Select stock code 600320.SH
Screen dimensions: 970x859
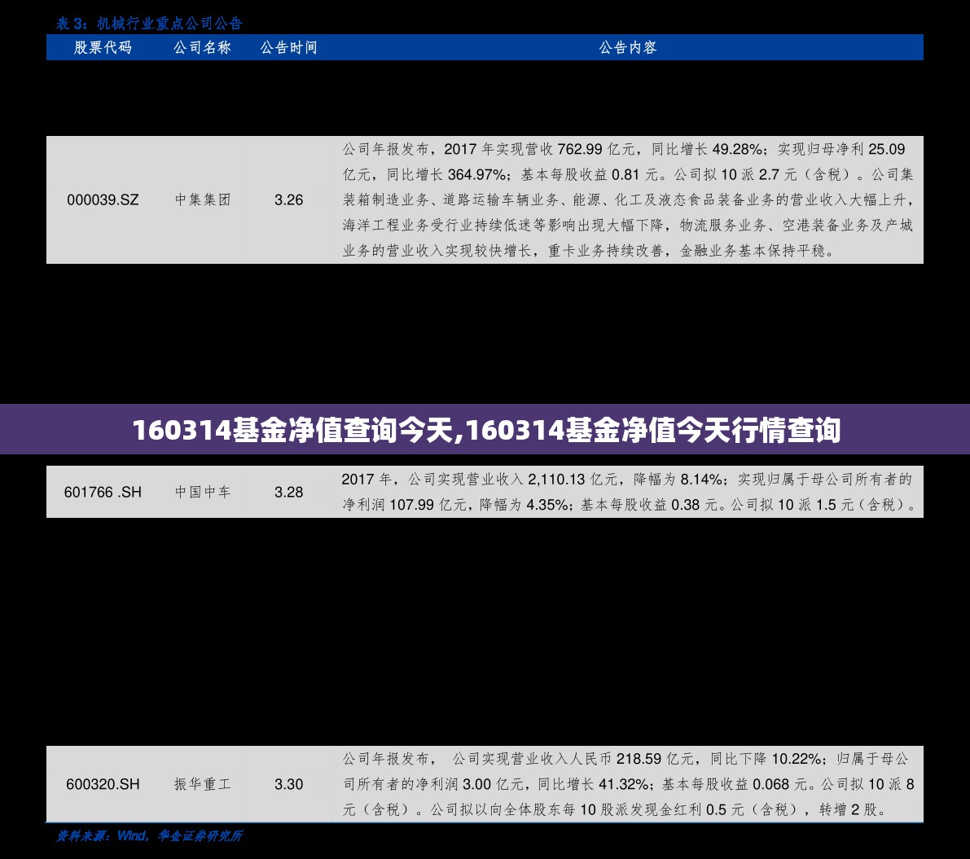click(103, 784)
